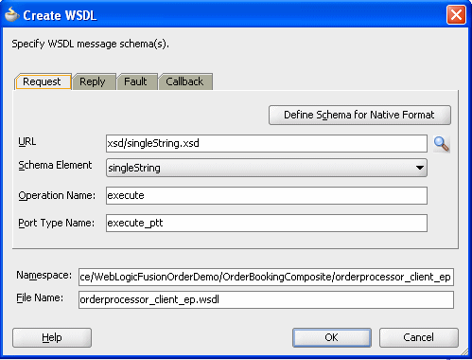Viewport: 472px width, 360px height.
Task: Click the 'Port Type Name:' label
Action: (x=57, y=223)
